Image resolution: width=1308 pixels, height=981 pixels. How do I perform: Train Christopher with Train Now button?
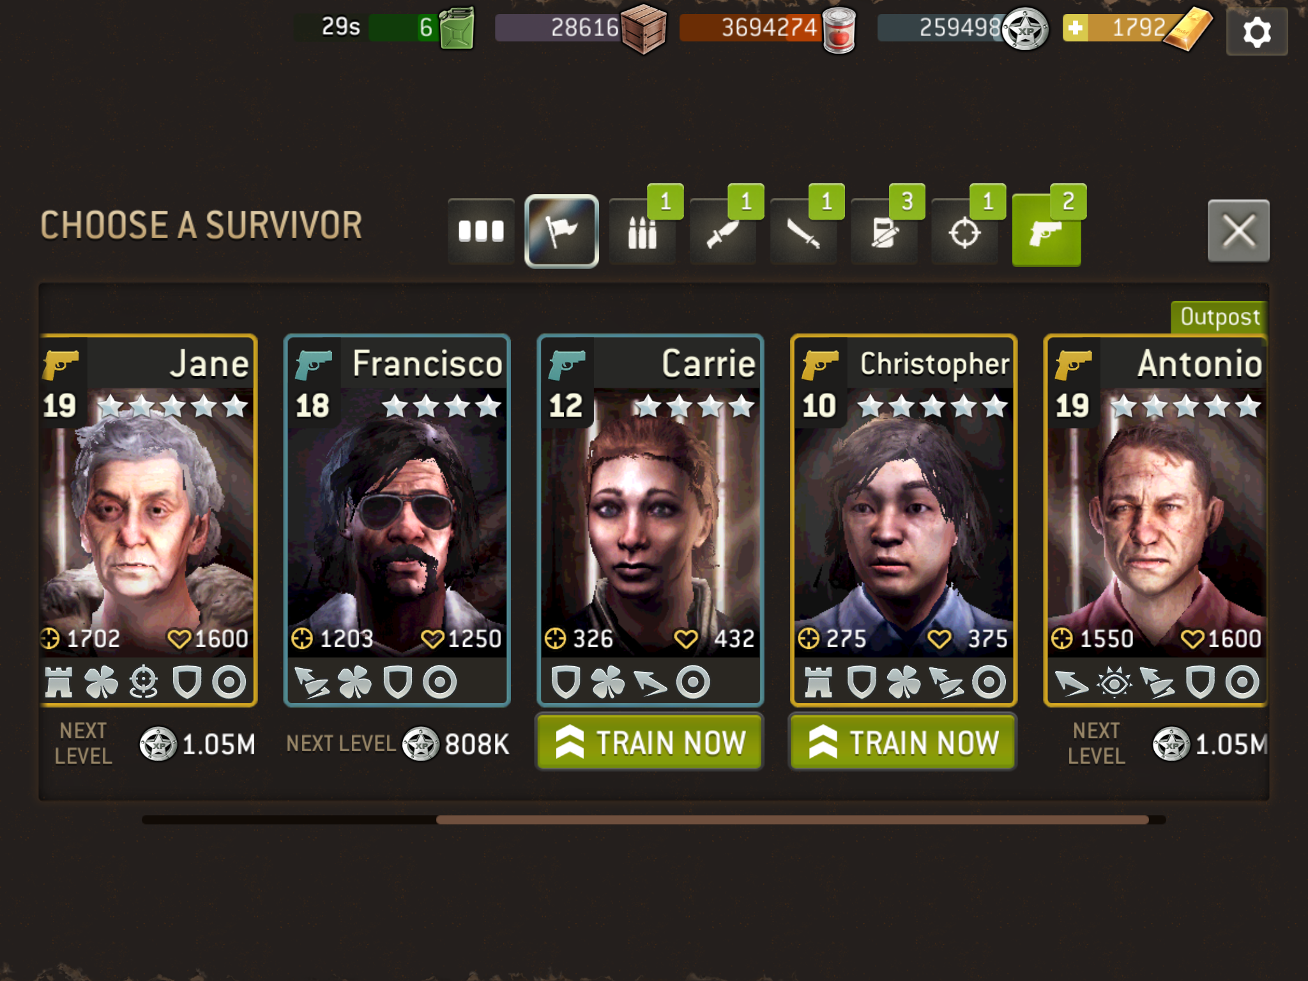[x=902, y=742]
